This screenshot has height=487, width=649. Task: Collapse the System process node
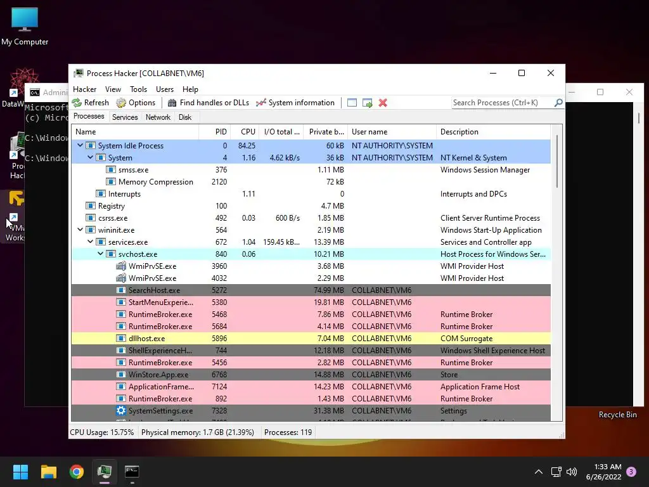click(90, 157)
